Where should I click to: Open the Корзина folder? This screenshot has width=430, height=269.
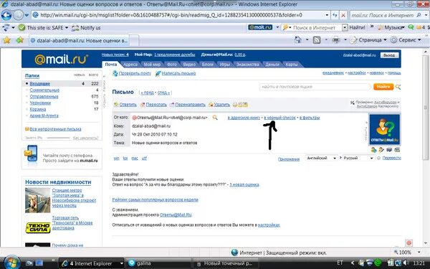[37, 109]
